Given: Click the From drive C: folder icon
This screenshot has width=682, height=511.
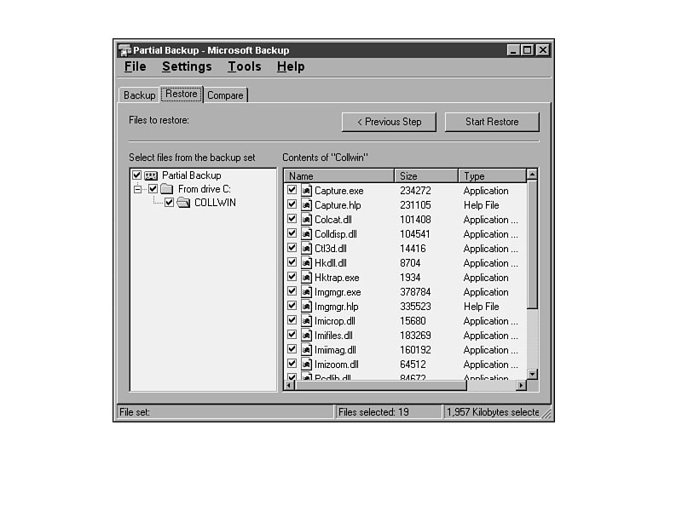Looking at the screenshot, I should pos(167,189).
